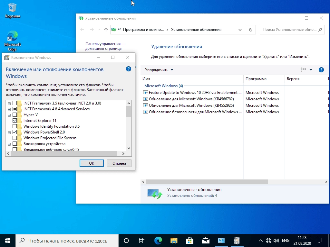Enable the Блокировка устройства checkbox
This screenshot has height=247, width=330.
(15, 144)
